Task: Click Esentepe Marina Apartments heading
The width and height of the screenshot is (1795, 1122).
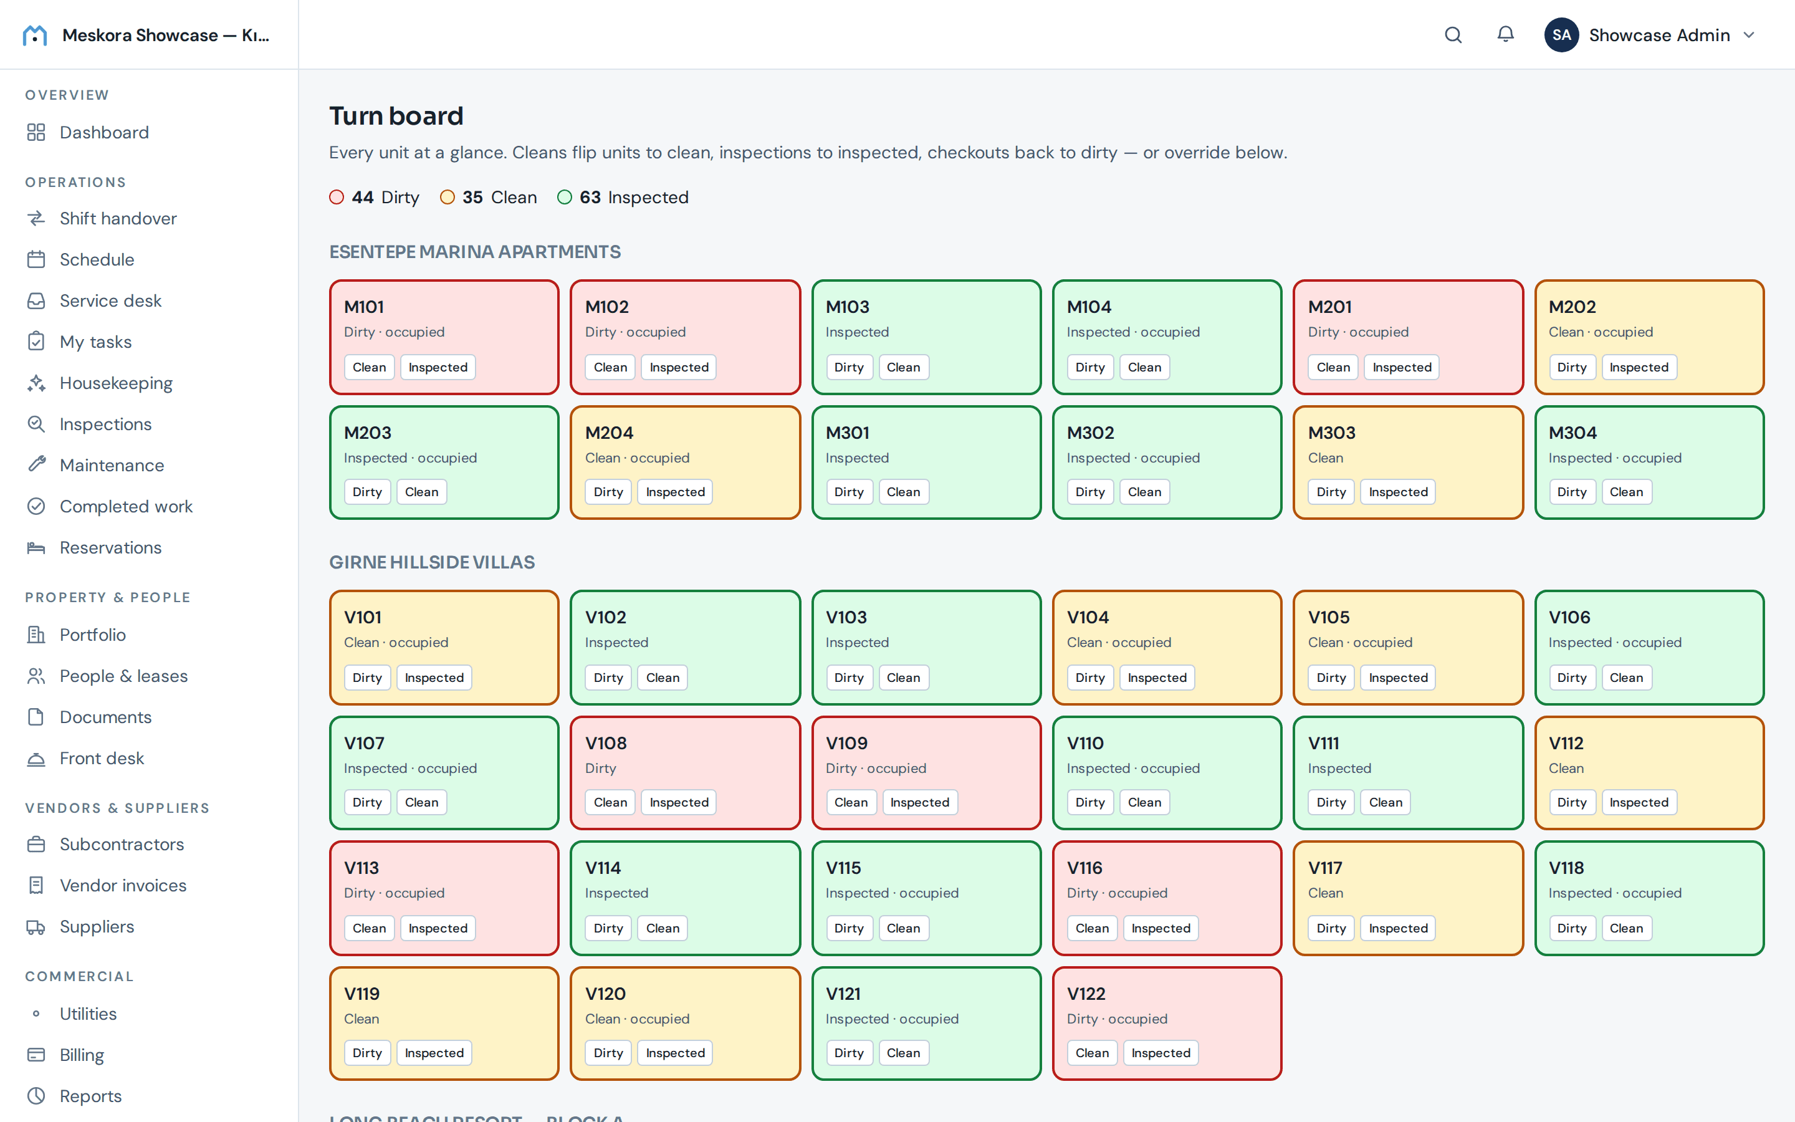Action: click(x=475, y=252)
